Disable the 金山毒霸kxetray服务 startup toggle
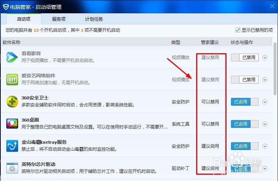This screenshot has height=181, width=278. click(245, 146)
